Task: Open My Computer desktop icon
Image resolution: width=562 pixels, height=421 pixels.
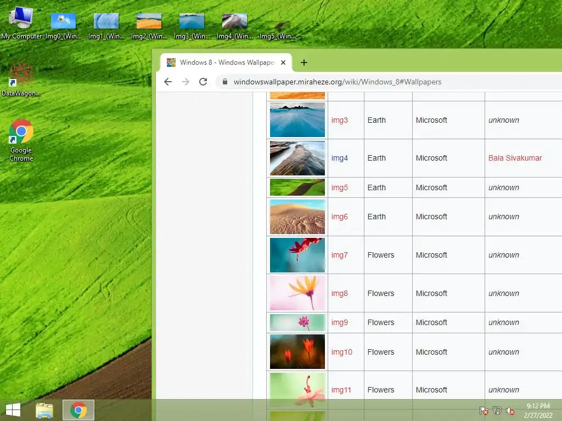Action: 21,24
